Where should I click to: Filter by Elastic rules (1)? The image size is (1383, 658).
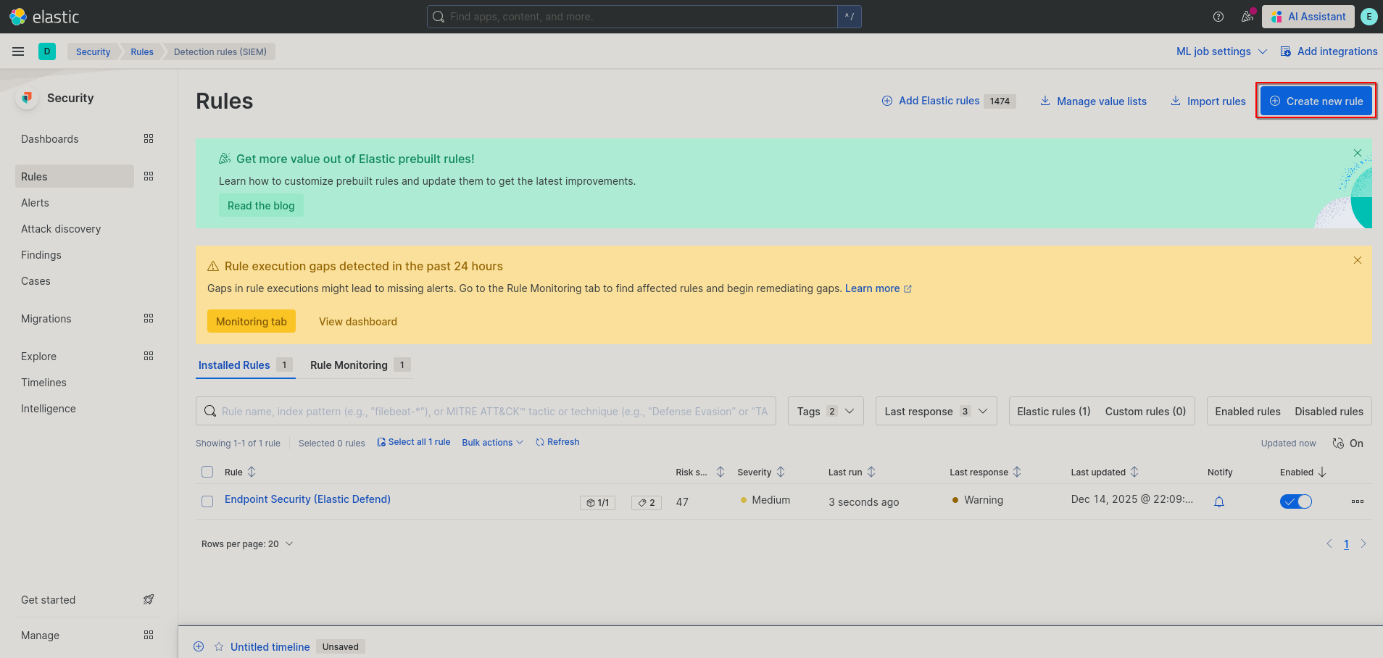[1054, 411]
